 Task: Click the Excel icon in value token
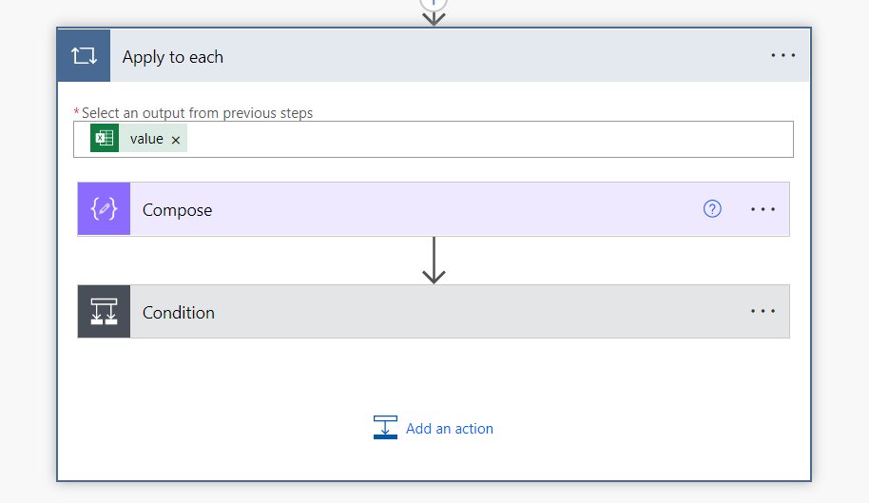tap(104, 139)
